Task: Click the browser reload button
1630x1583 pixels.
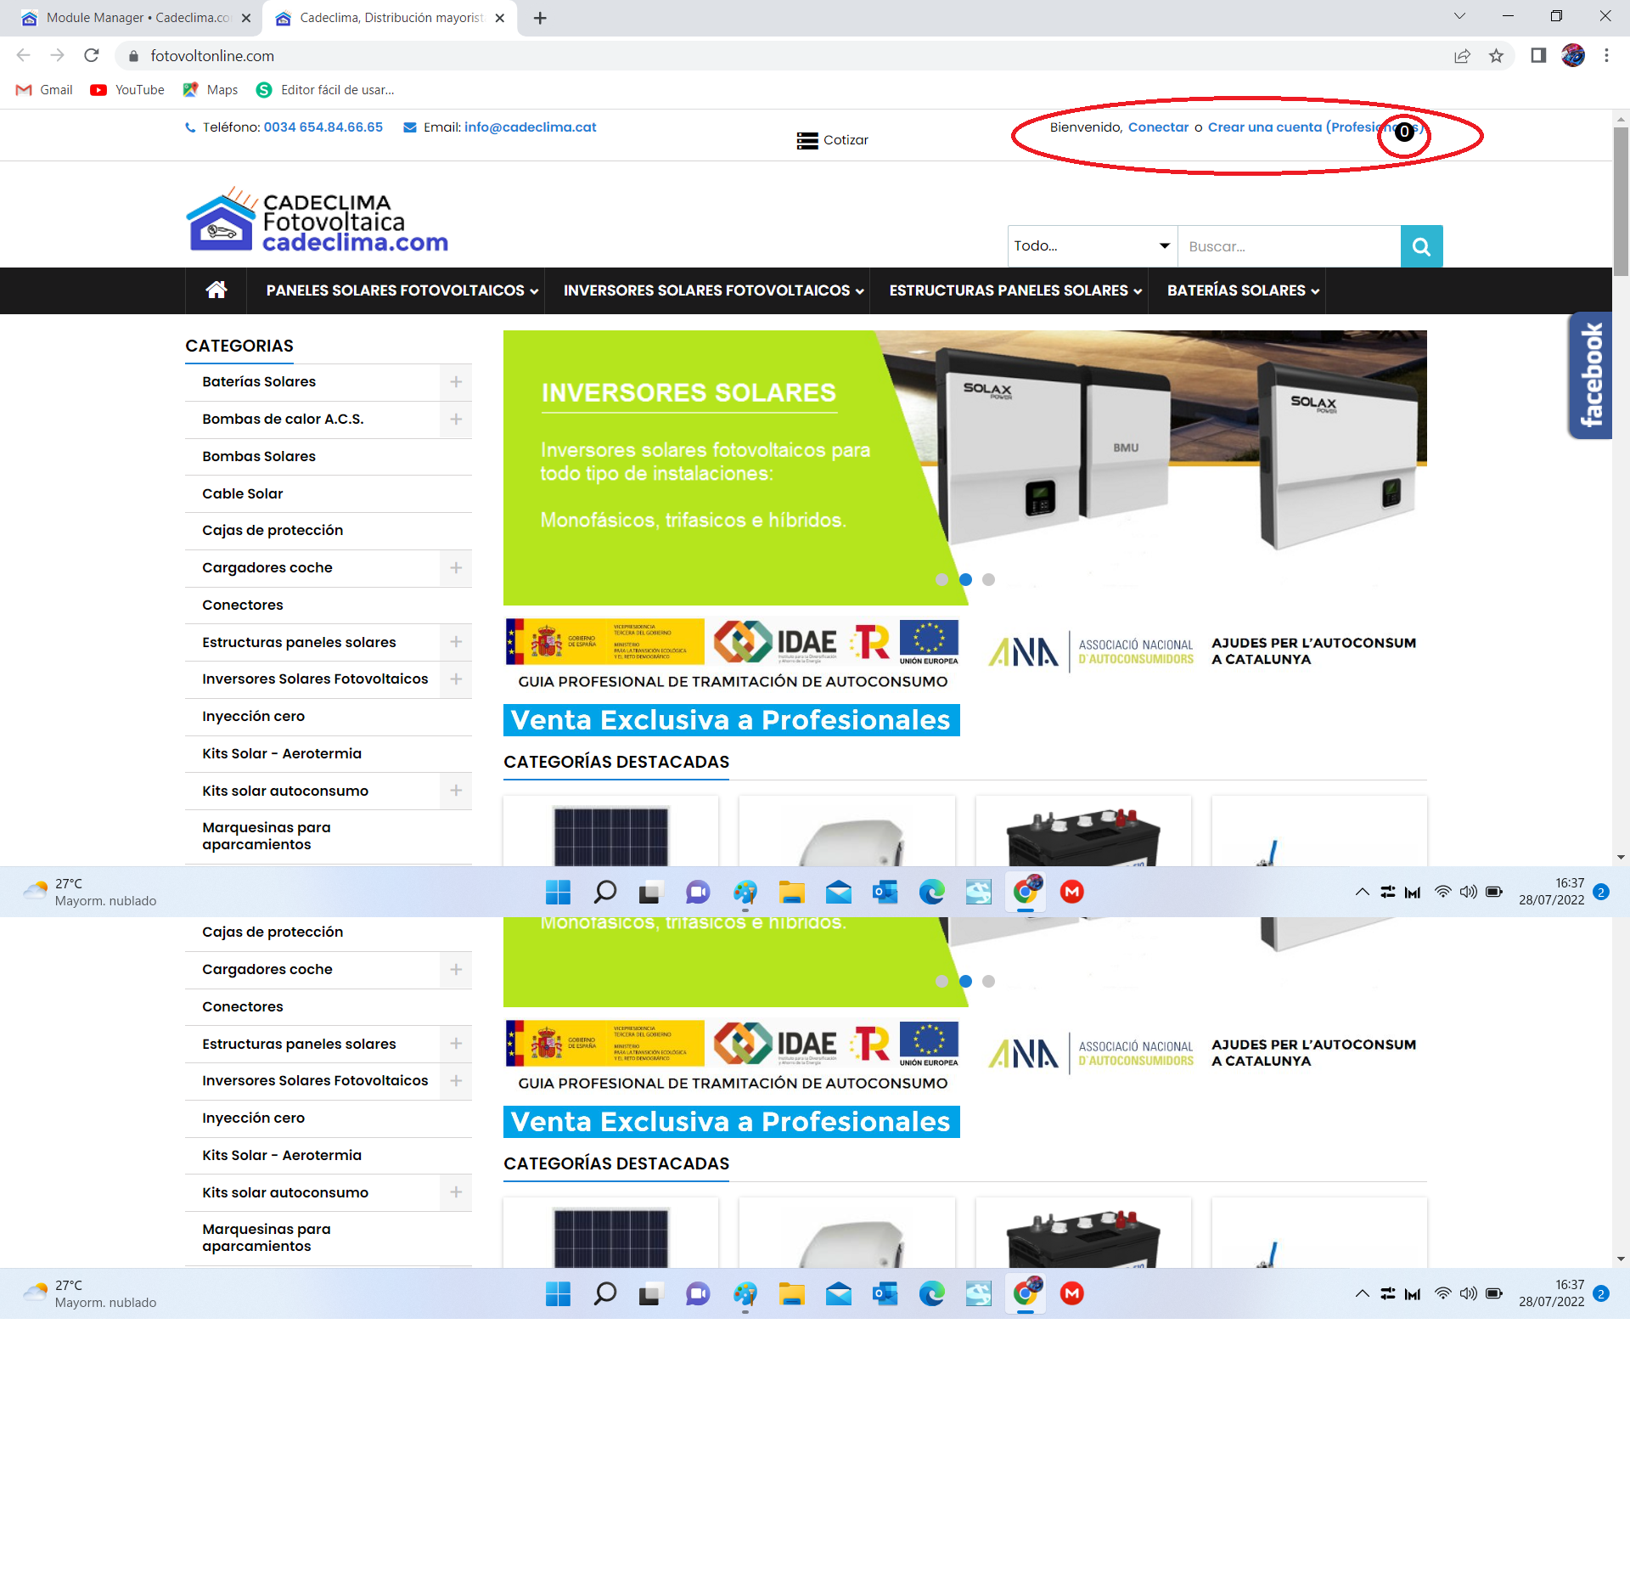Action: coord(92,56)
